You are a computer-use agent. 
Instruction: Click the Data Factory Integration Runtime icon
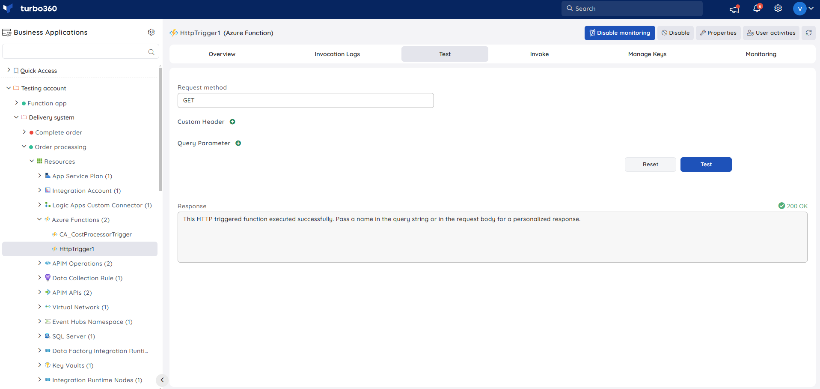coord(48,350)
